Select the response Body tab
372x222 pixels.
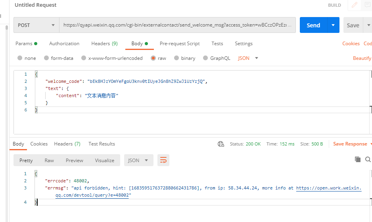coord(18,144)
